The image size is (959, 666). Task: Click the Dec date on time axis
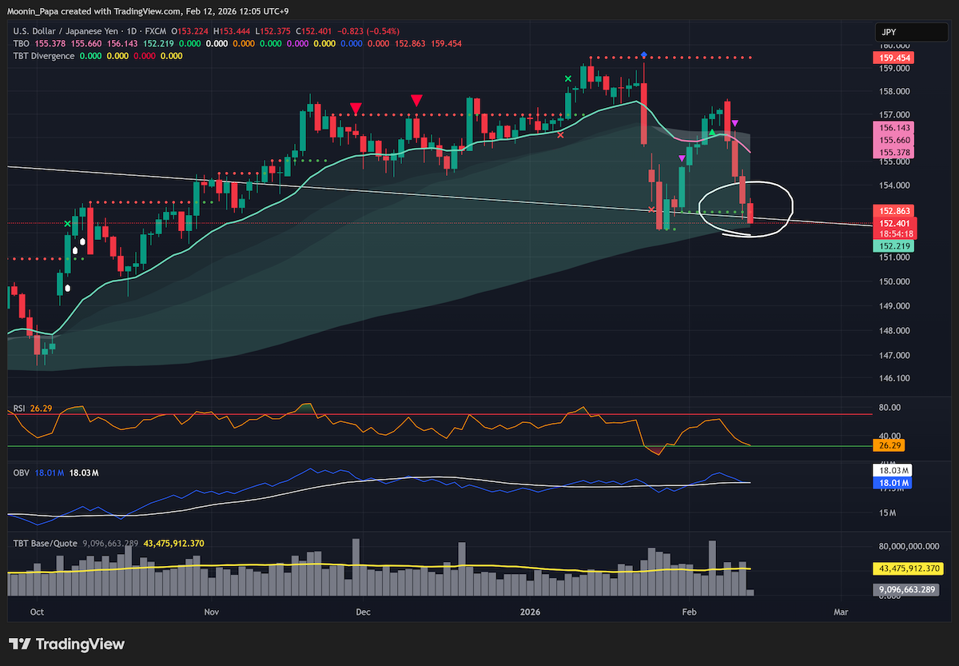[x=363, y=612]
